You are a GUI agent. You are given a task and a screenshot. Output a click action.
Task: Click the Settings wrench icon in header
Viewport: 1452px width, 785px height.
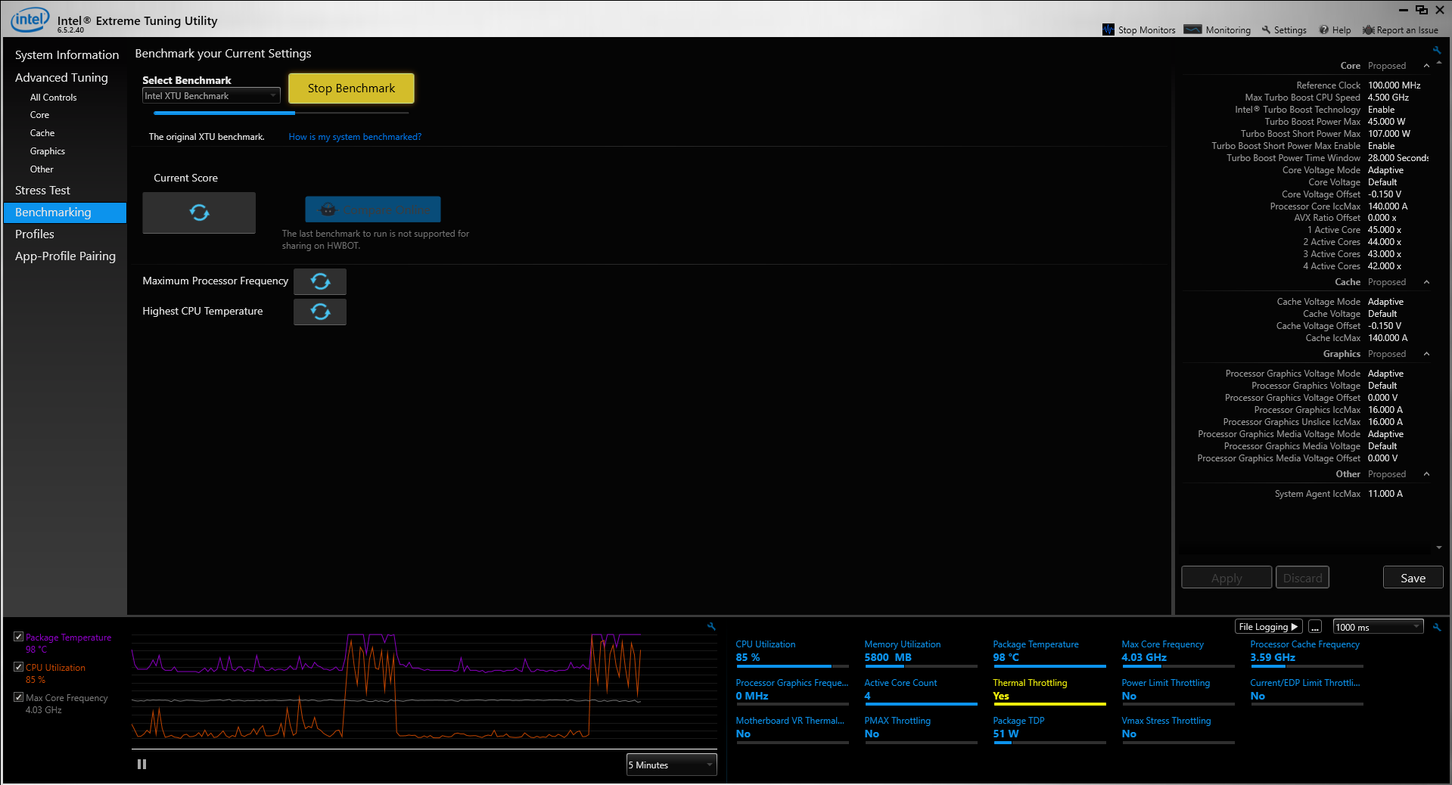click(x=1266, y=29)
